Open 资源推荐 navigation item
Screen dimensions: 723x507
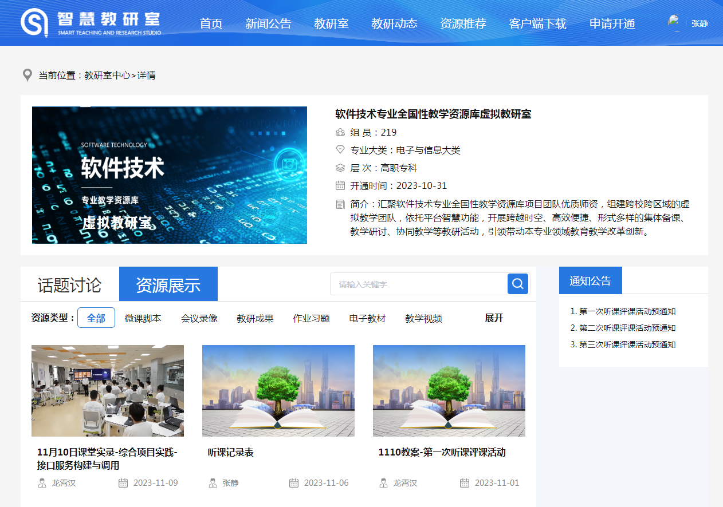463,23
